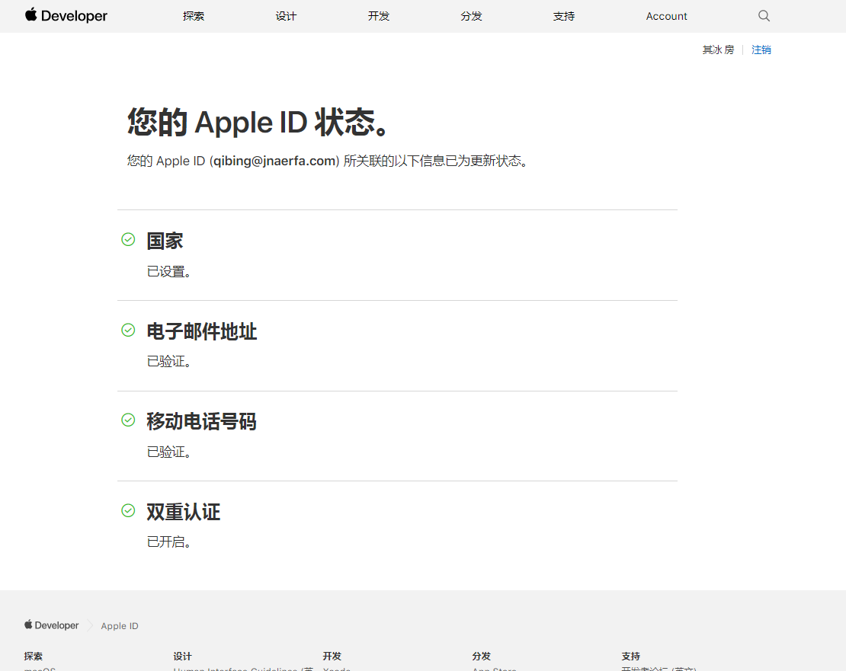Open the search magnifier icon
This screenshot has height=671, width=846.
(x=764, y=16)
